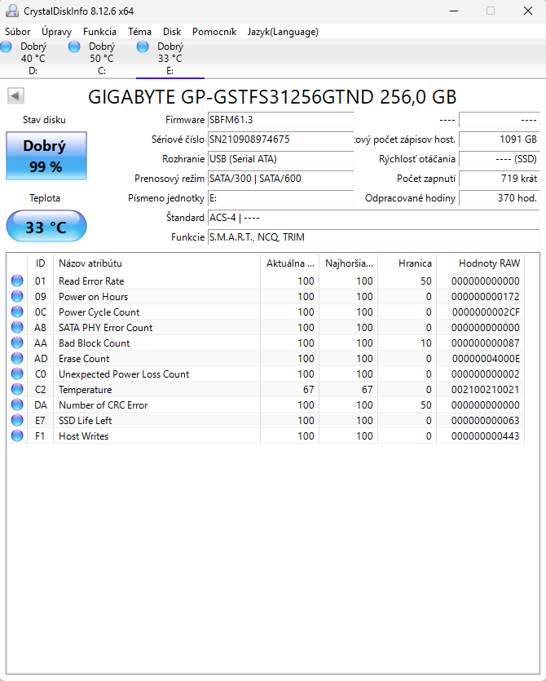Open the Téma menu

pyautogui.click(x=139, y=32)
